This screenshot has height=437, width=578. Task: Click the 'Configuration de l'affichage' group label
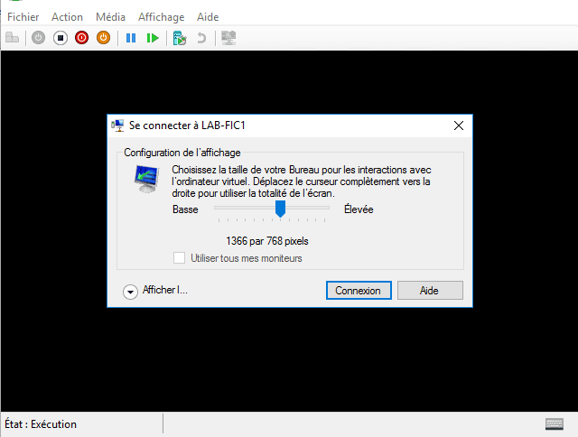(182, 153)
